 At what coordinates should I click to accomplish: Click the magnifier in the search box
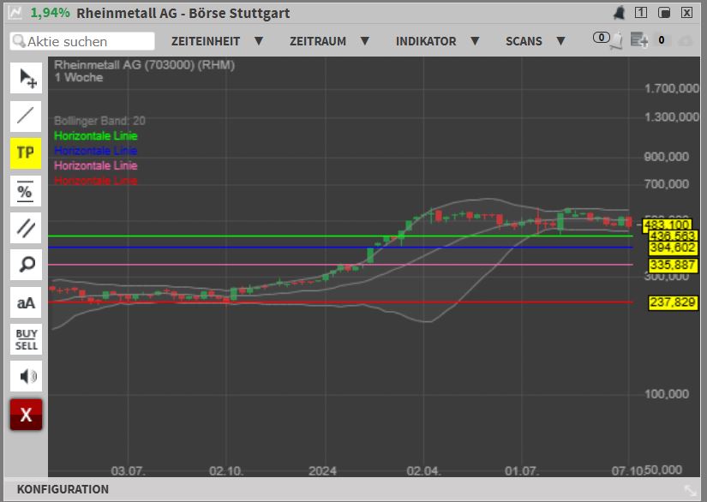[19, 41]
